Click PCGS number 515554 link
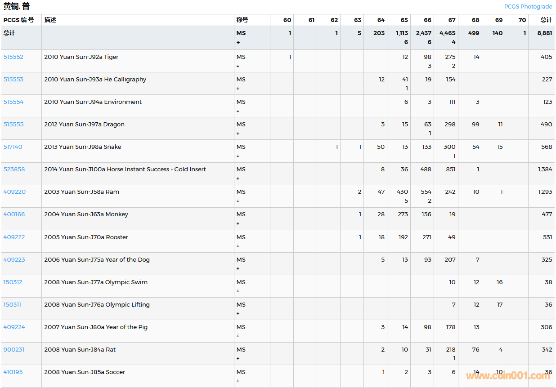The image size is (556, 388). click(x=13, y=102)
